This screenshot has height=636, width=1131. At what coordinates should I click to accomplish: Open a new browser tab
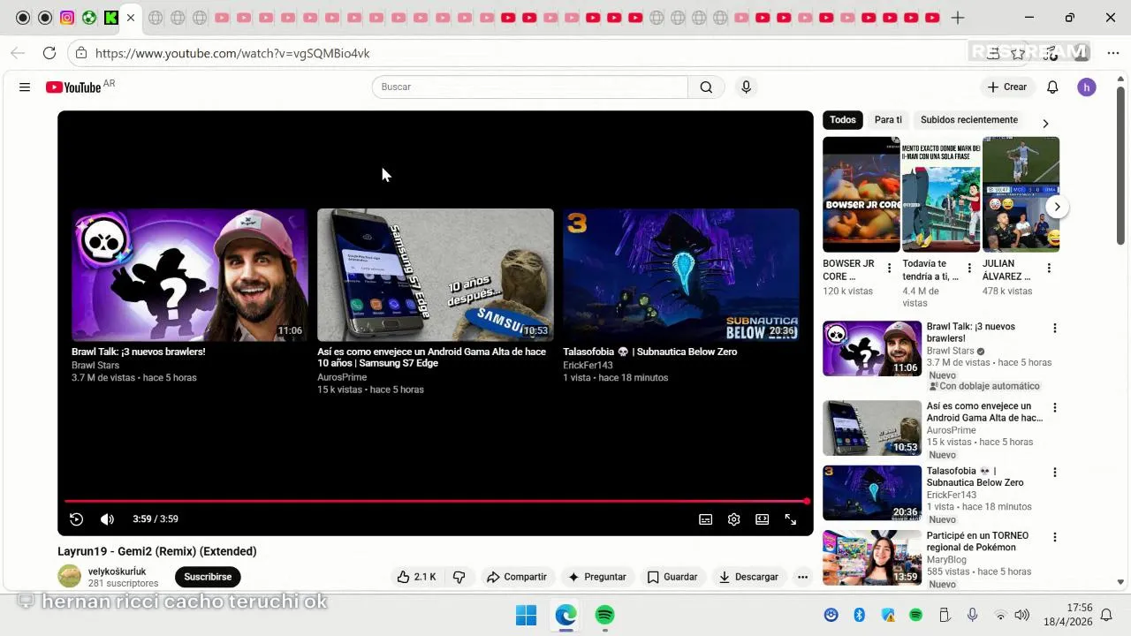pyautogui.click(x=958, y=18)
